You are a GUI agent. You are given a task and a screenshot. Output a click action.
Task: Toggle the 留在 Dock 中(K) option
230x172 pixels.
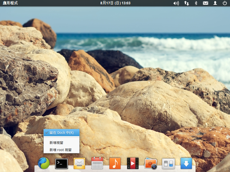point(62,133)
